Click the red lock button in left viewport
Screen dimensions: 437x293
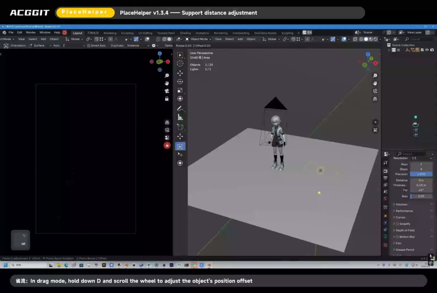tap(167, 145)
